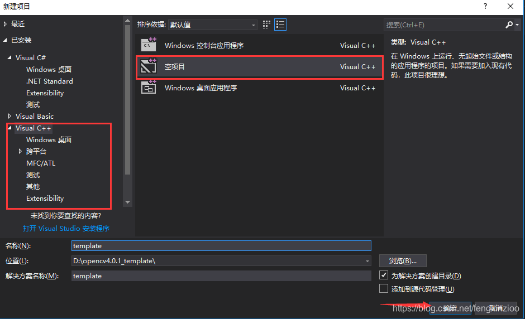Collapse the 已安装 (Installed) node
This screenshot has height=319, width=525.
(5, 40)
